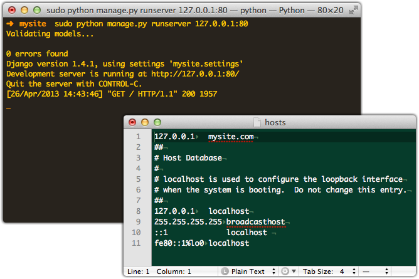Click the Line: 1 indicator in status bar

point(138,271)
